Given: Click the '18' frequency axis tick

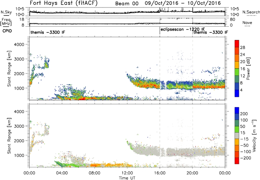Looking at the screenshot, I should 22,19.
